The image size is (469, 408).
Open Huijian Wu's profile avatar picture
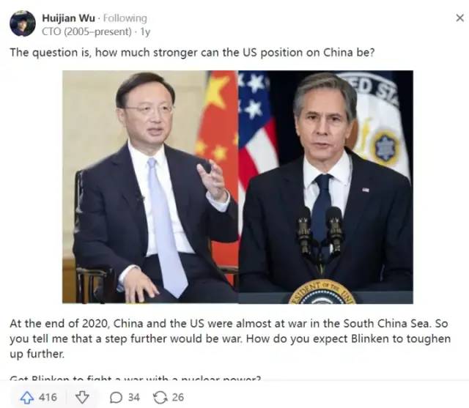click(x=23, y=23)
